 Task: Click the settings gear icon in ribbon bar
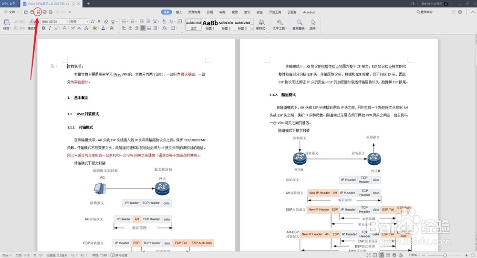(x=460, y=12)
